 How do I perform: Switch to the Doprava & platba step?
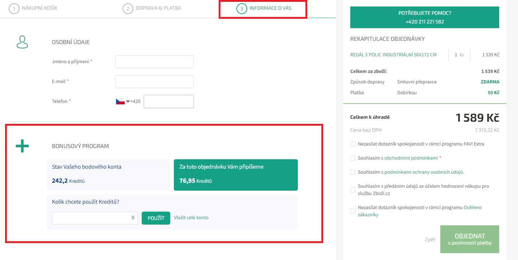[152, 8]
